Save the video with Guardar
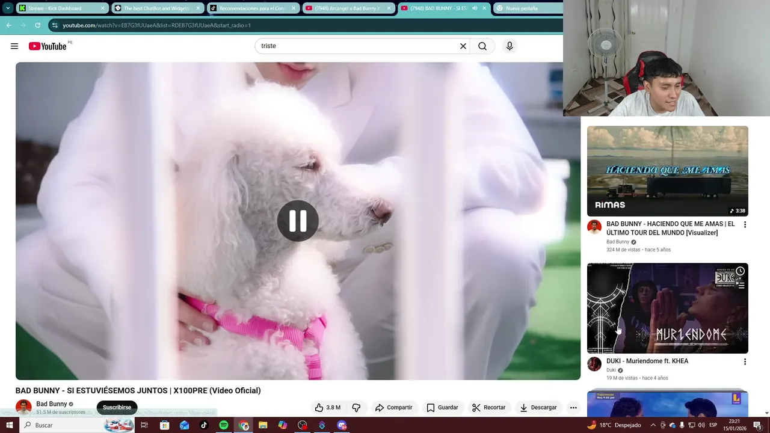Image resolution: width=770 pixels, height=433 pixels. tap(443, 407)
